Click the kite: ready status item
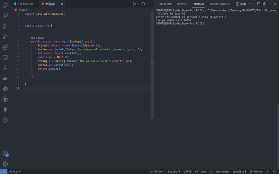This screenshot has height=174, width=279. click(x=223, y=172)
